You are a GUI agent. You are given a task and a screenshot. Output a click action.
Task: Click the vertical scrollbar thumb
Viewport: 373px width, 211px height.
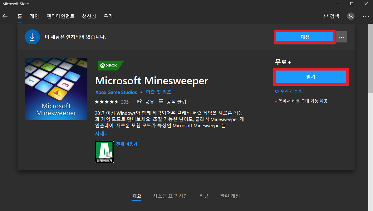[371, 58]
